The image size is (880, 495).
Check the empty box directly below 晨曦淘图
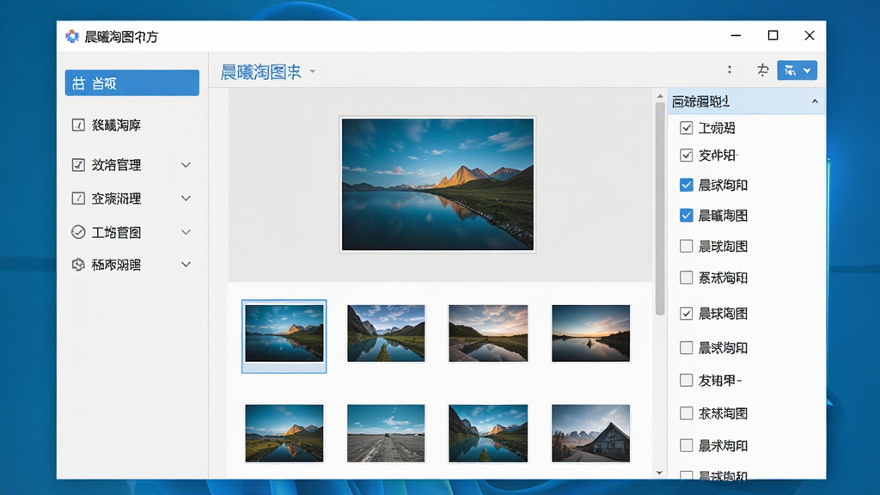pos(686,246)
